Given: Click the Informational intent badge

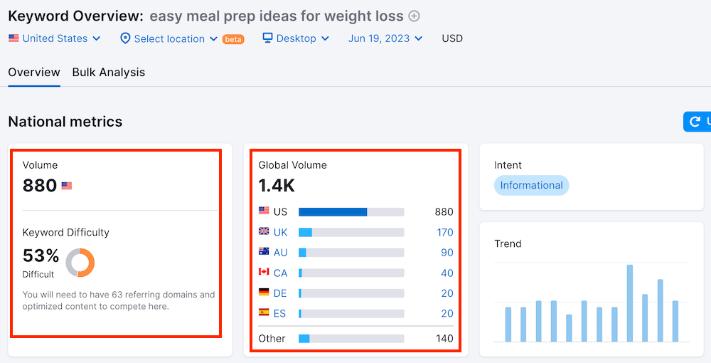Looking at the screenshot, I should tap(531, 185).
